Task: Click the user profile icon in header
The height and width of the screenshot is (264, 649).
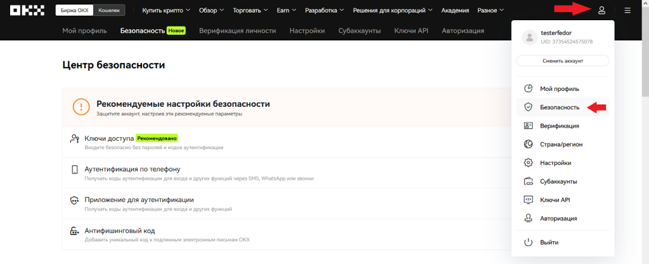Action: 601,11
